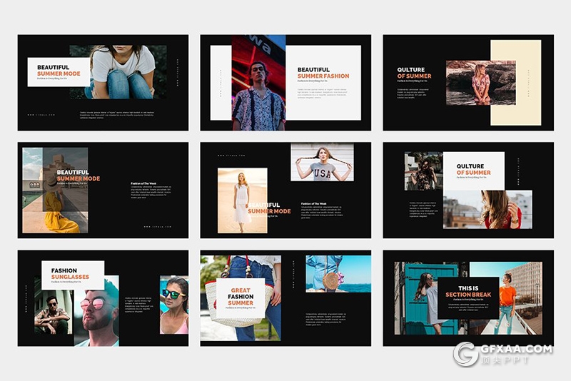
Task: Select the round straw bag beach photo
Action: [x=338, y=274]
